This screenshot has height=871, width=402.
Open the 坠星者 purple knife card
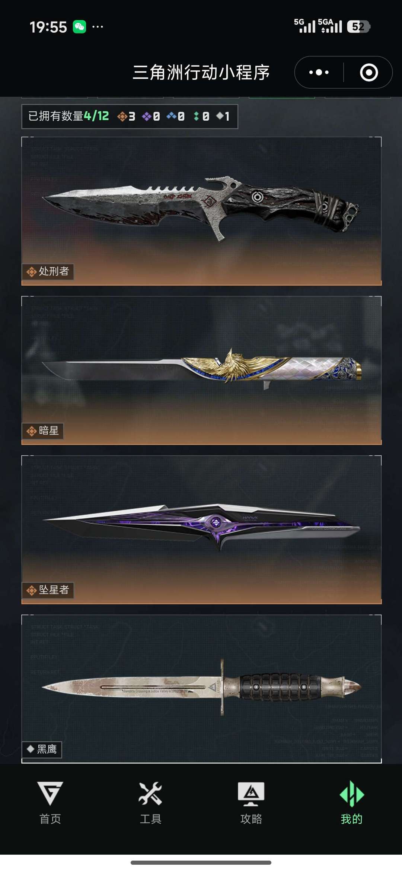[x=201, y=530]
